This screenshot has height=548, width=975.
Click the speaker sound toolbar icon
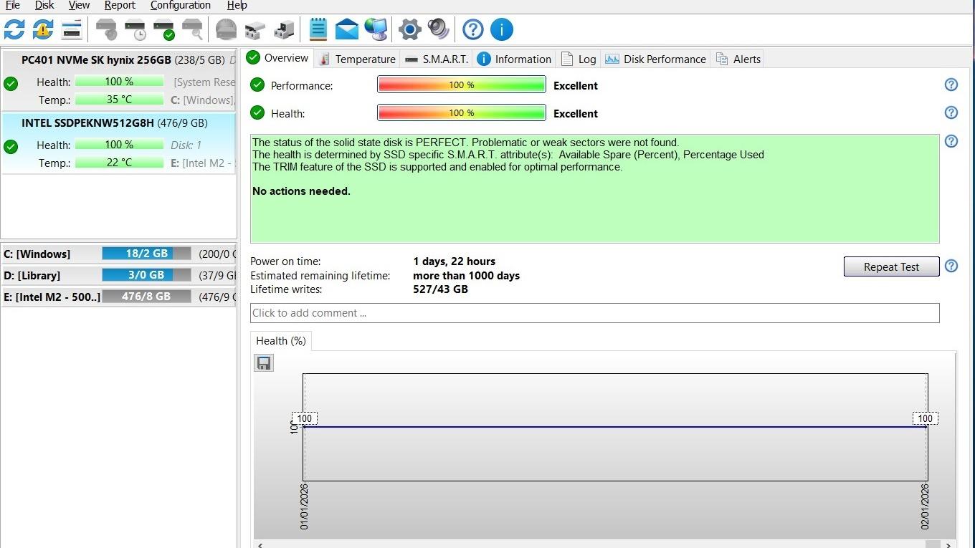pyautogui.click(x=438, y=29)
